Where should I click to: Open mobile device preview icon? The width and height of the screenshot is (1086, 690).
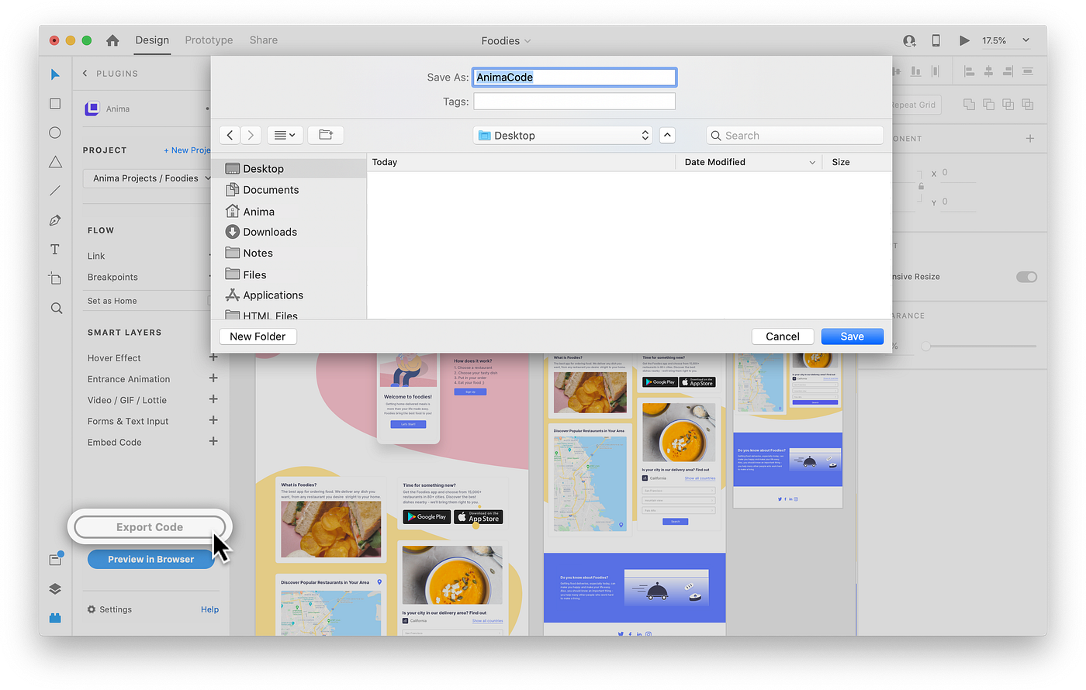[x=936, y=40]
